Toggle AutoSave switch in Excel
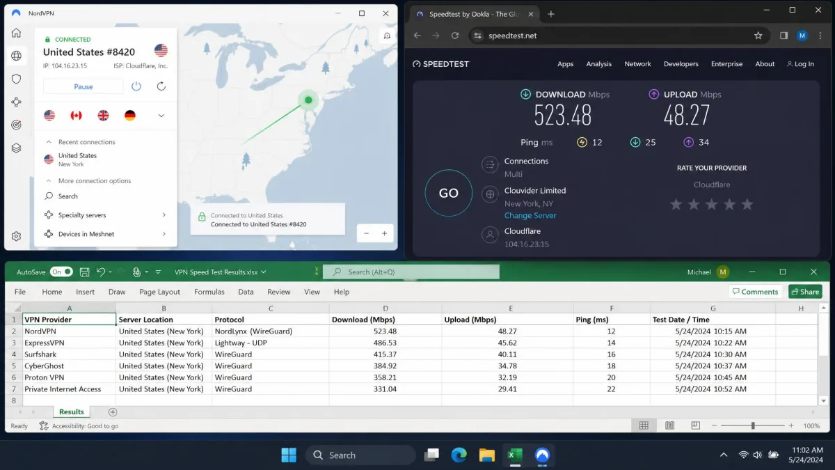The height and width of the screenshot is (470, 835). click(x=61, y=272)
